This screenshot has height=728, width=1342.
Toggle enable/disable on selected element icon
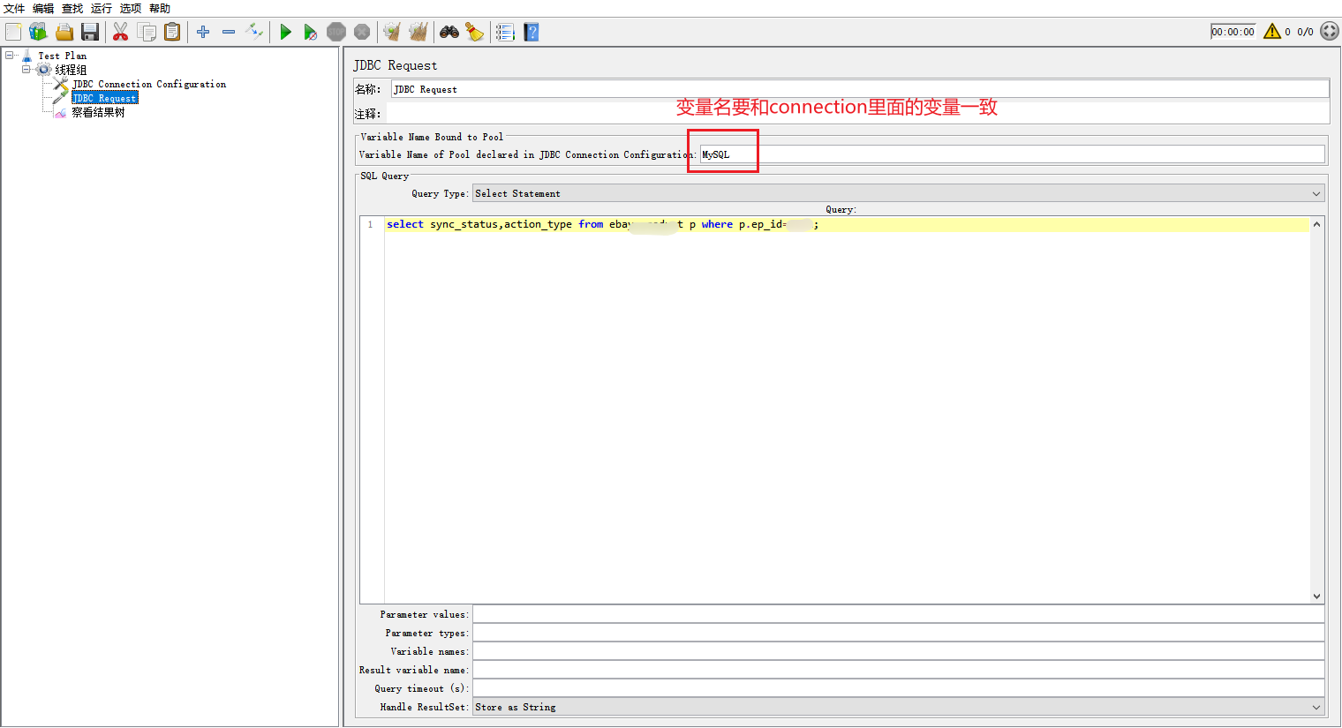click(254, 32)
